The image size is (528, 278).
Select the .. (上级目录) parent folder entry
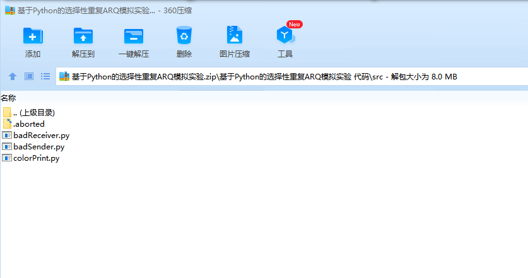(28, 112)
